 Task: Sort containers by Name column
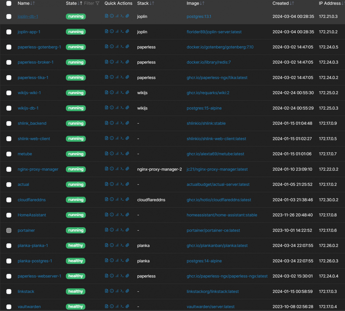[x=26, y=3]
